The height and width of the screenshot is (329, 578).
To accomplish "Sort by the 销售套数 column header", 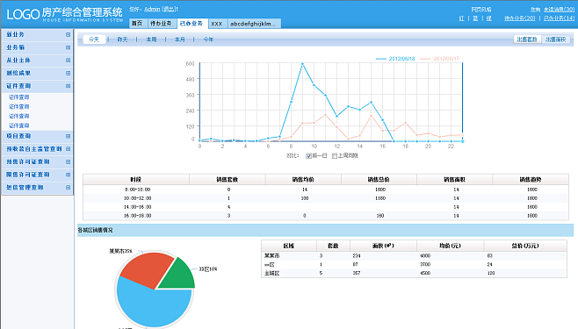I will (227, 180).
